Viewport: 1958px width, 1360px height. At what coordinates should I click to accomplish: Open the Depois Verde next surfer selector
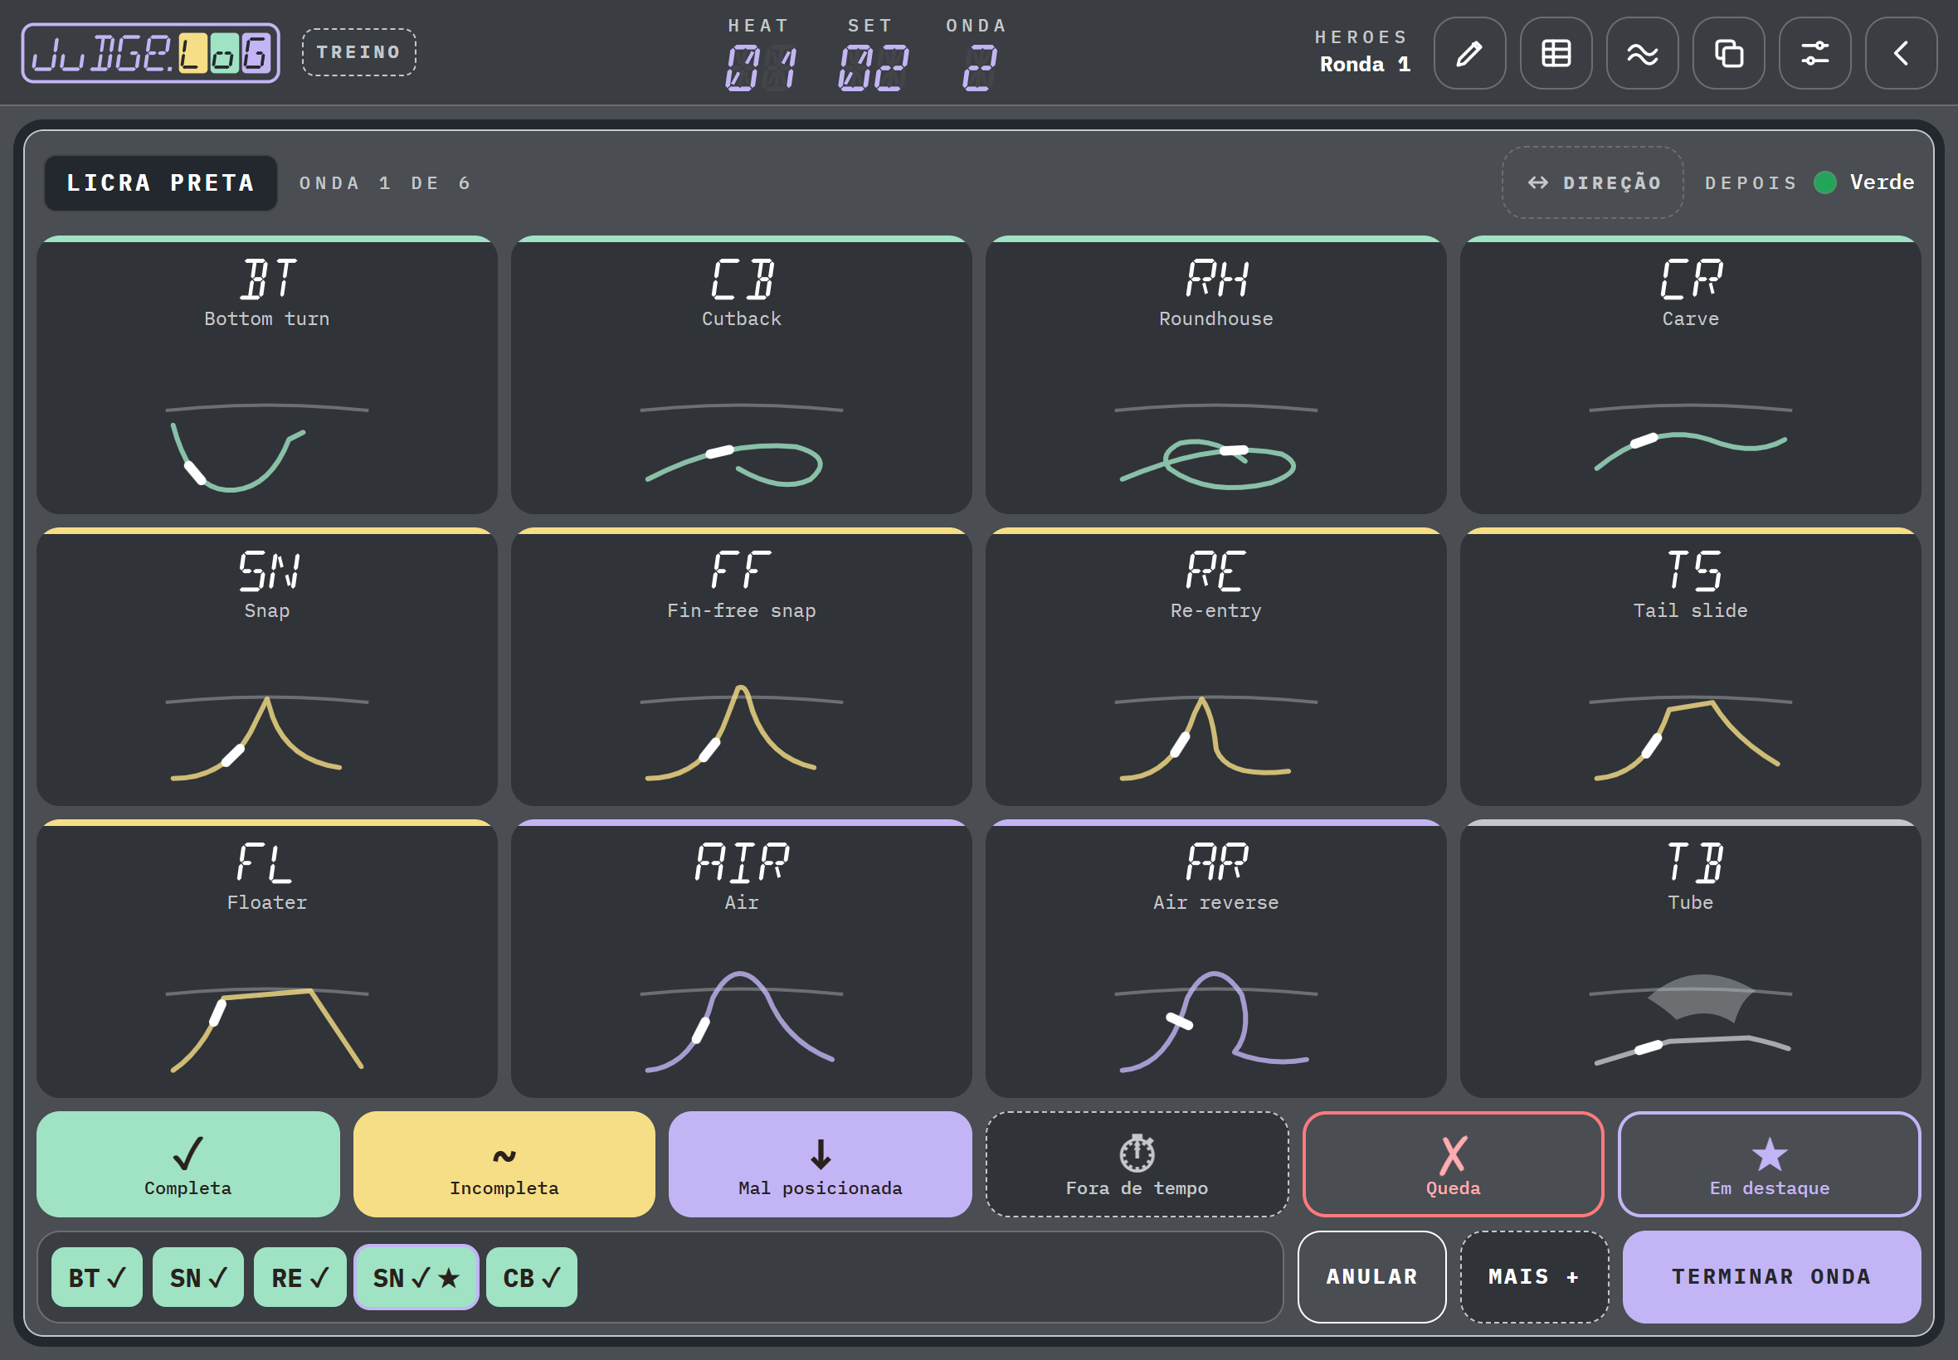tap(1809, 182)
